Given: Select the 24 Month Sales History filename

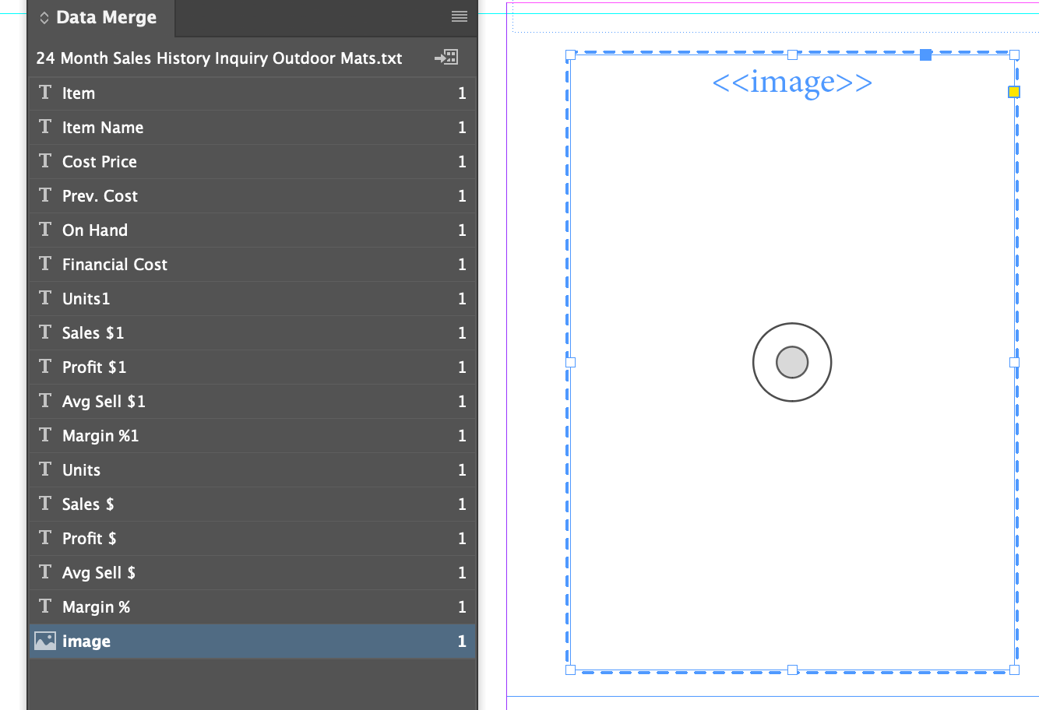Looking at the screenshot, I should [218, 58].
